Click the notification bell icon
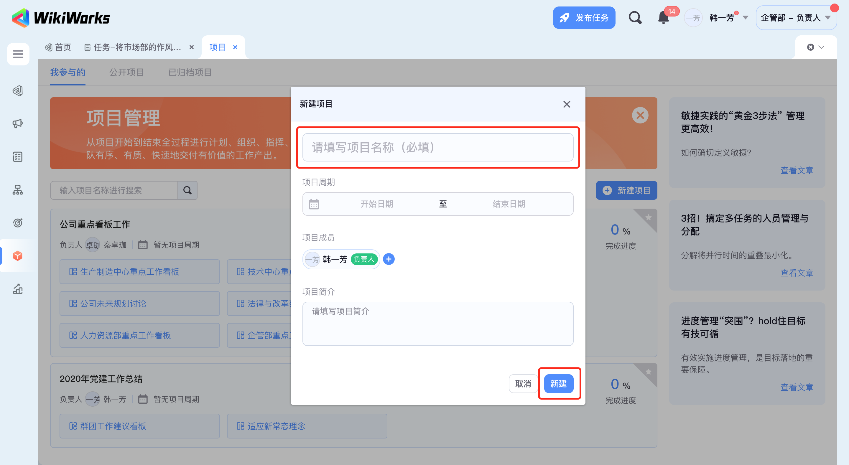 coord(663,18)
